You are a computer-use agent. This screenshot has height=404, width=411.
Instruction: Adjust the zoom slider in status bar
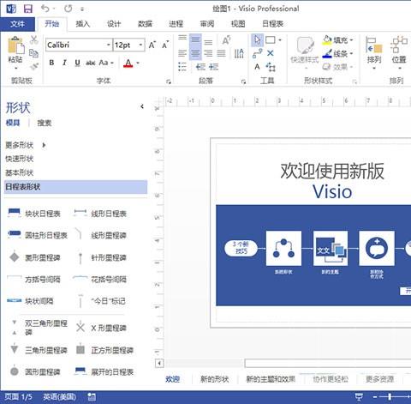390,397
